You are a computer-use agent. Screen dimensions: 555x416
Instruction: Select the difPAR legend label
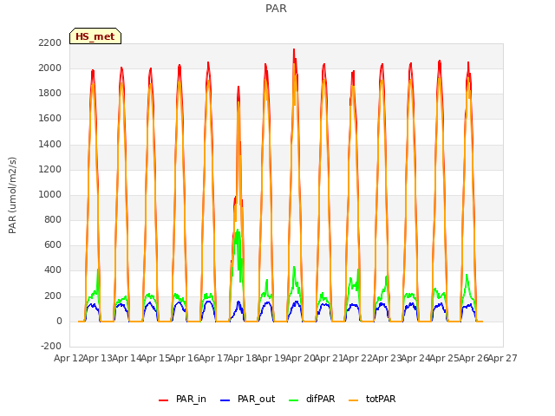[320, 399]
